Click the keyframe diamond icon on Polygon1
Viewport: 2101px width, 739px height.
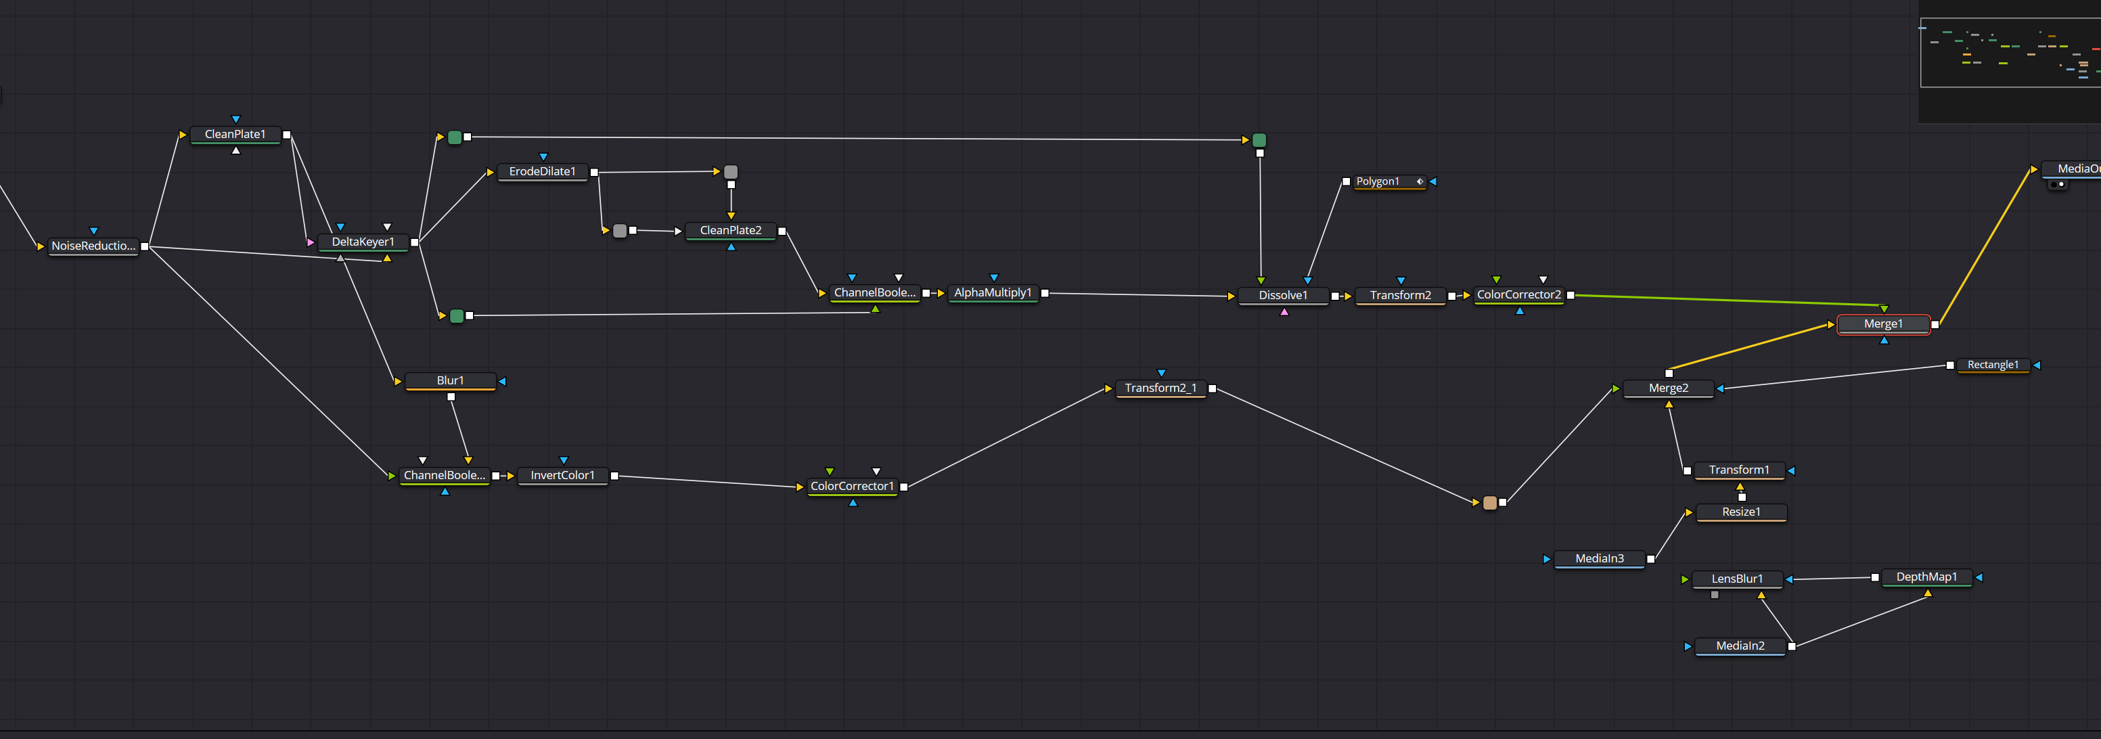pyautogui.click(x=1419, y=182)
